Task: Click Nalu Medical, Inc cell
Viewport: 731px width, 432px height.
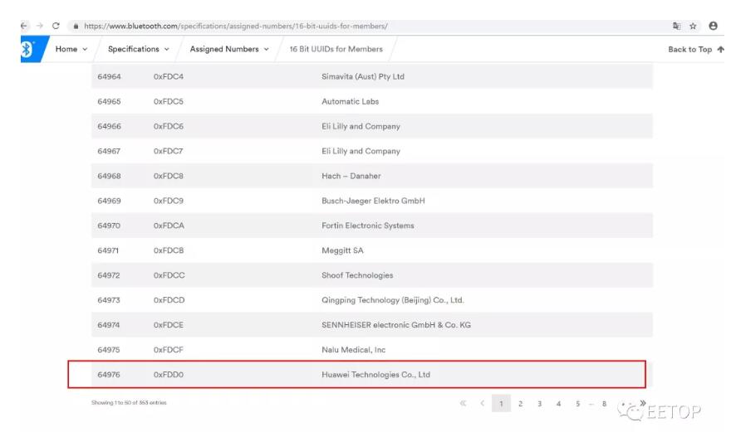Action: pos(353,350)
